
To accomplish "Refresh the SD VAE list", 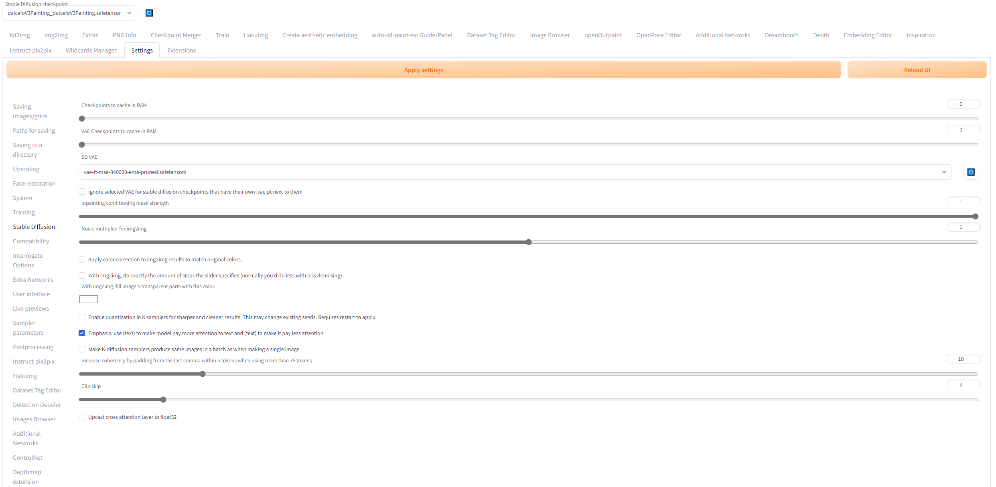I will point(971,172).
